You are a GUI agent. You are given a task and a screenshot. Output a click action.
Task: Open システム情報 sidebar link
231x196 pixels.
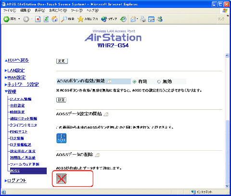pyautogui.click(x=21, y=99)
